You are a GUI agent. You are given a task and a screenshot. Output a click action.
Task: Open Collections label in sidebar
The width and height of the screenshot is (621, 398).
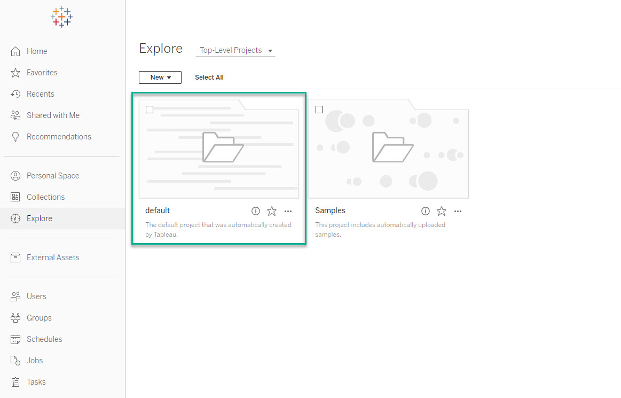pos(45,197)
